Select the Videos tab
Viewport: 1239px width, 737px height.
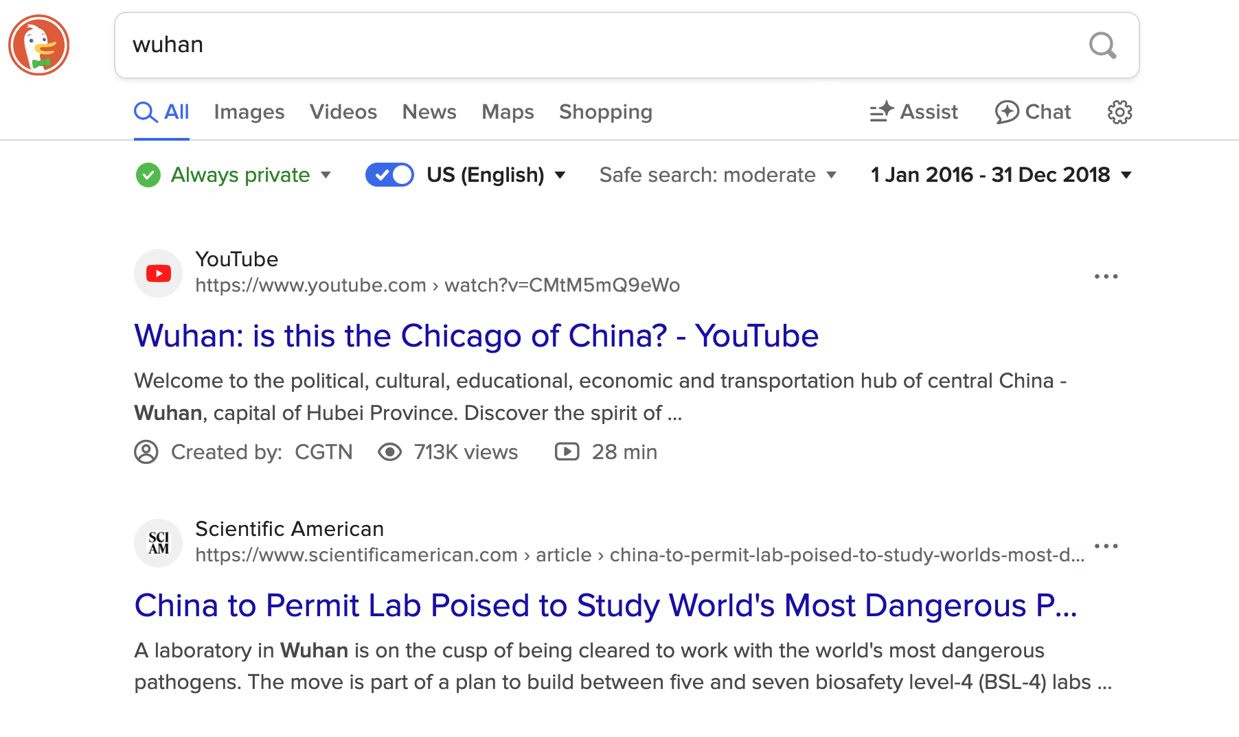pos(343,112)
